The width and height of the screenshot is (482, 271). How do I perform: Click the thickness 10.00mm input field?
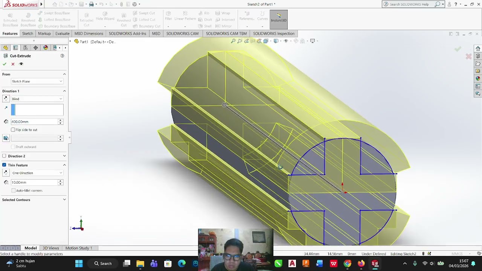(34, 182)
